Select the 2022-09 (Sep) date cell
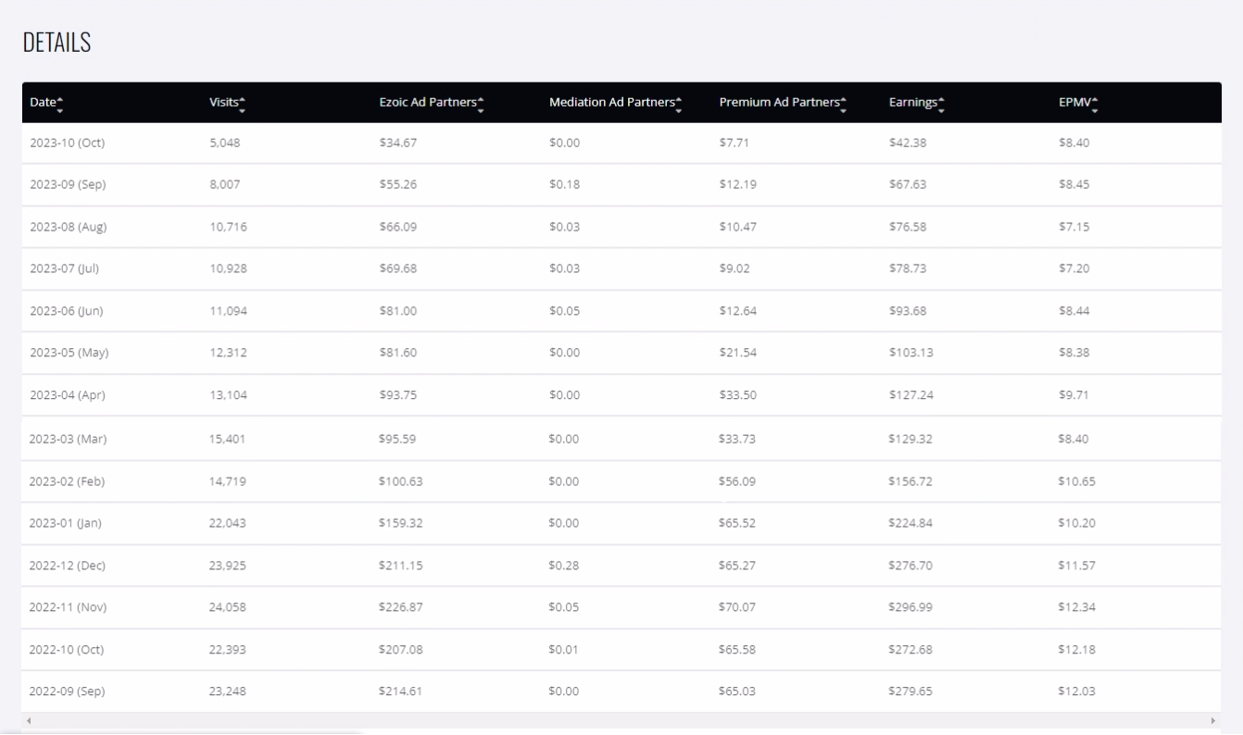This screenshot has width=1243, height=735. (69, 691)
